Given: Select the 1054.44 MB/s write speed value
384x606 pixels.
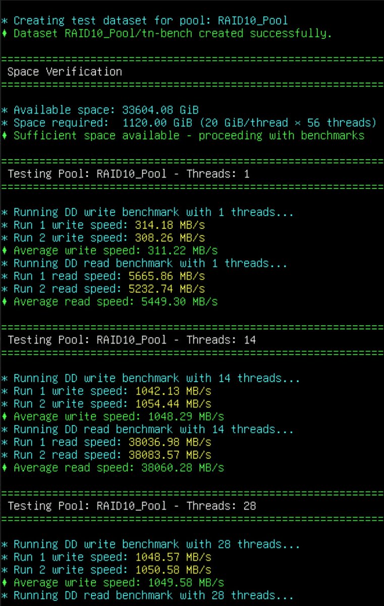Looking at the screenshot, I should [x=174, y=404].
